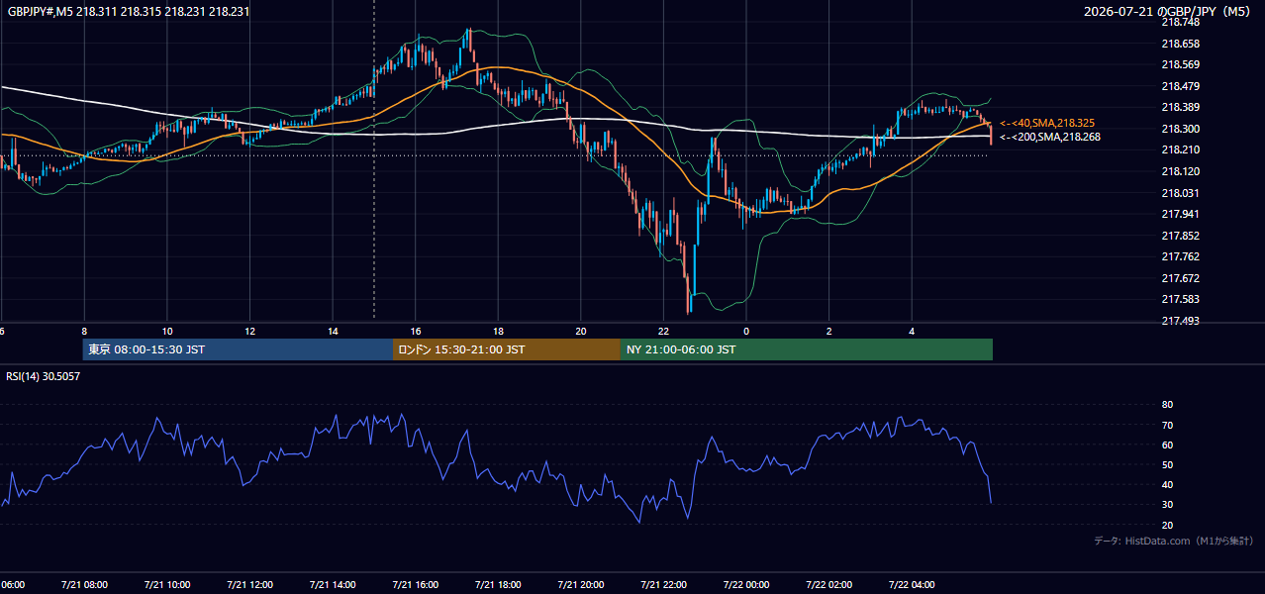1265x594 pixels.
Task: Click the RSI(14) 30.5057 indicator label
Action: pyautogui.click(x=44, y=376)
